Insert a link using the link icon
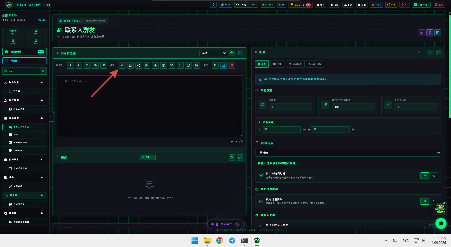Viewport: 451px width, 247px height. [x=122, y=65]
